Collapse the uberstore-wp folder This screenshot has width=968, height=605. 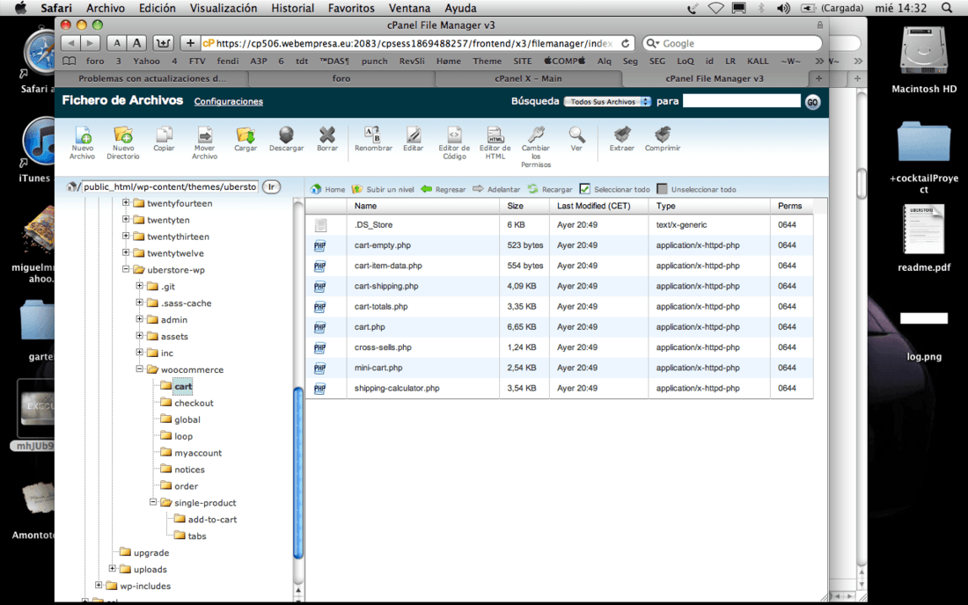coord(125,269)
